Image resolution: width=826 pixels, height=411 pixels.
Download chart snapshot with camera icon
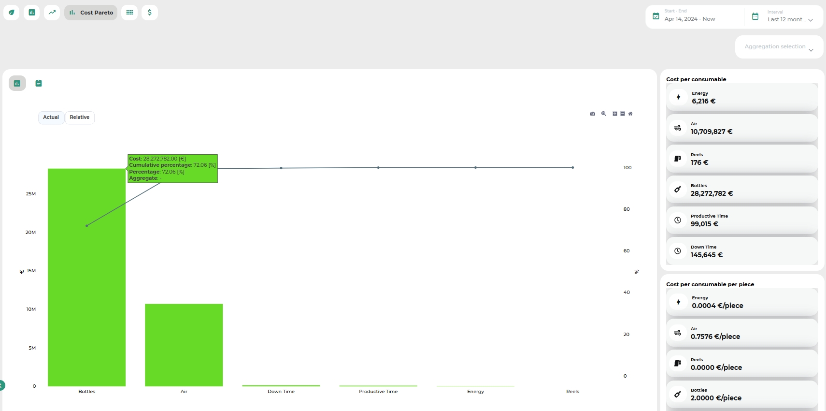(x=593, y=114)
